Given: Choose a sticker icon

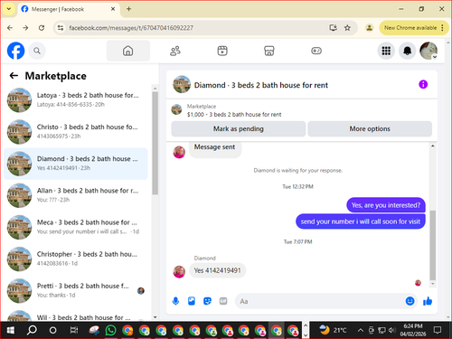Looking at the screenshot, I should point(207,301).
